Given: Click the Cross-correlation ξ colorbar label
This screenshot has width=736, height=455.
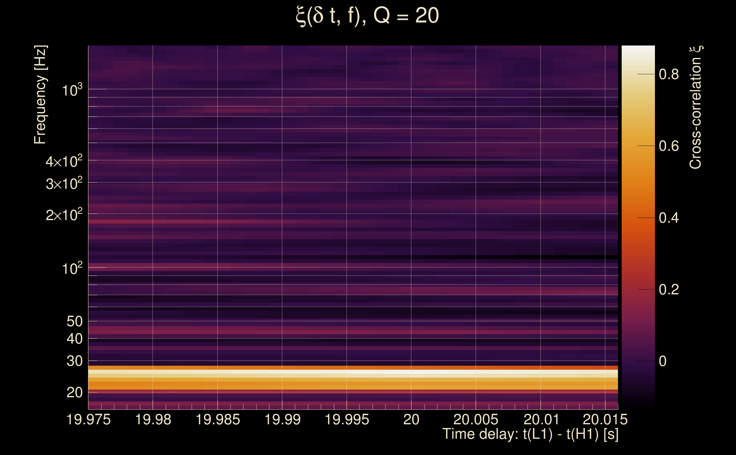Looking at the screenshot, I should [x=696, y=107].
